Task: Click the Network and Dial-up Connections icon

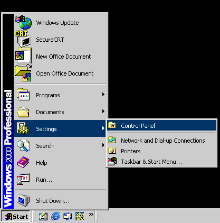Action: (x=112, y=140)
